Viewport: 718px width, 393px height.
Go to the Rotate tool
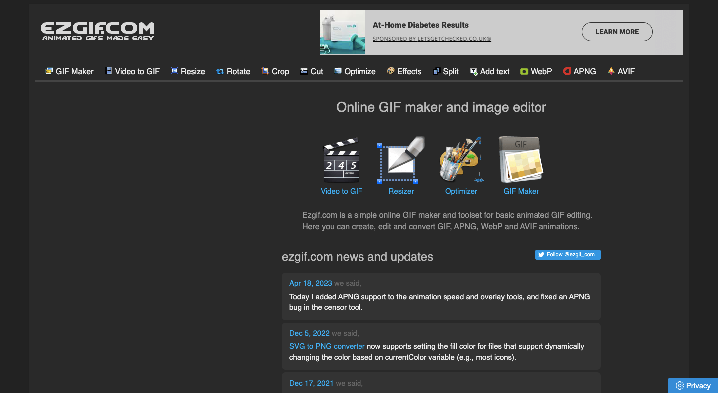[x=233, y=71]
